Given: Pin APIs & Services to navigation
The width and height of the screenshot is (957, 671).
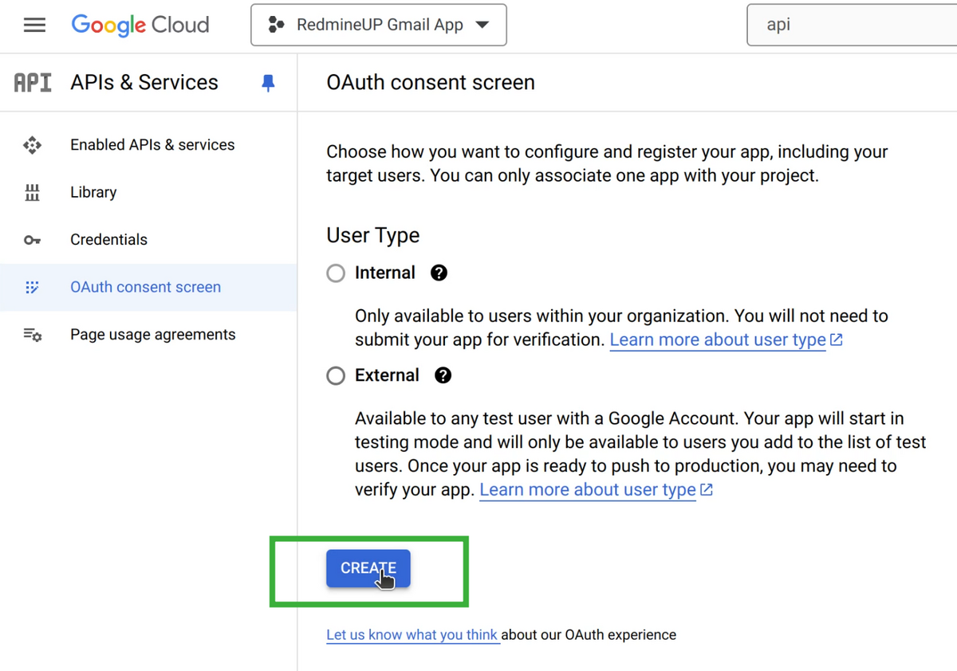Looking at the screenshot, I should [268, 82].
